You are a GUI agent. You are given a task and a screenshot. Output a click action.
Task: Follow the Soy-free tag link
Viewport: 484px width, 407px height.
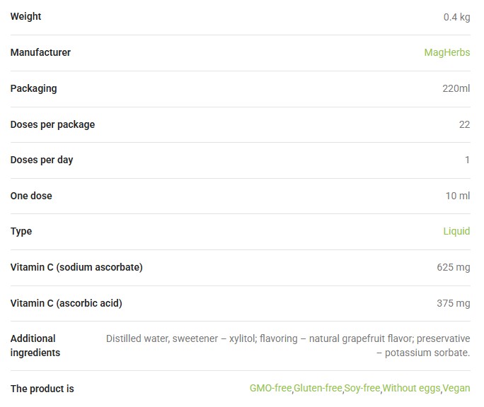pyautogui.click(x=362, y=388)
